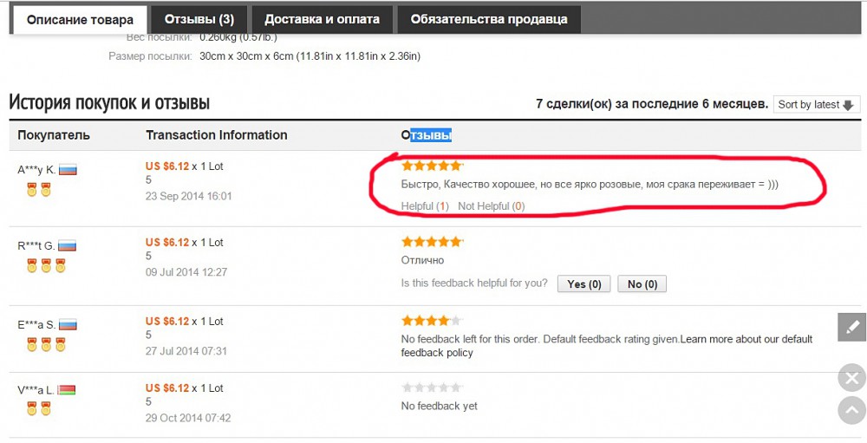Click the No (0) button
Image resolution: width=867 pixels, height=443 pixels.
[642, 284]
